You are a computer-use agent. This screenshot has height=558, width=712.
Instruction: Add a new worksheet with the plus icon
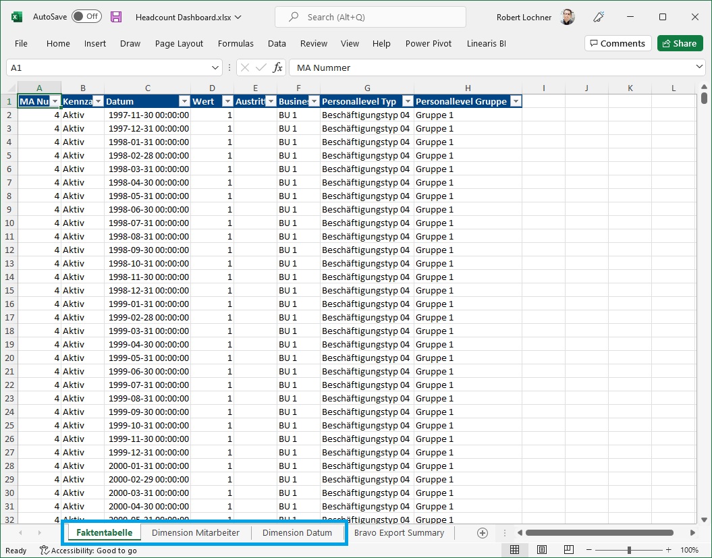click(x=483, y=532)
